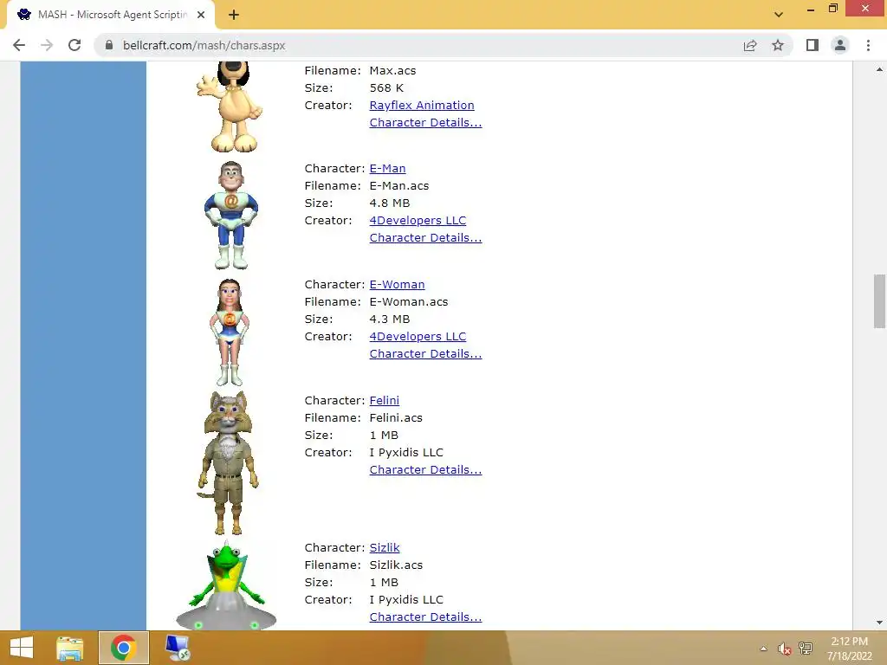Click the page scrollbar thumb

[879, 300]
